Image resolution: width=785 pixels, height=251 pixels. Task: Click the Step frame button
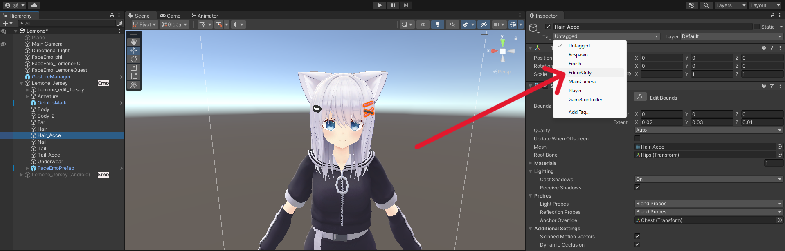coord(405,5)
